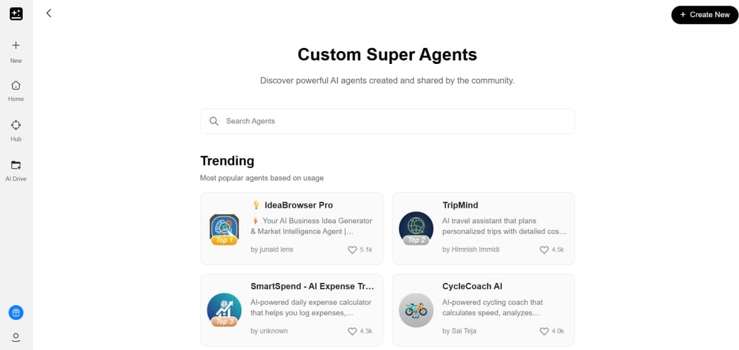Open the user profile icon
The width and height of the screenshot is (739, 350).
click(x=16, y=336)
